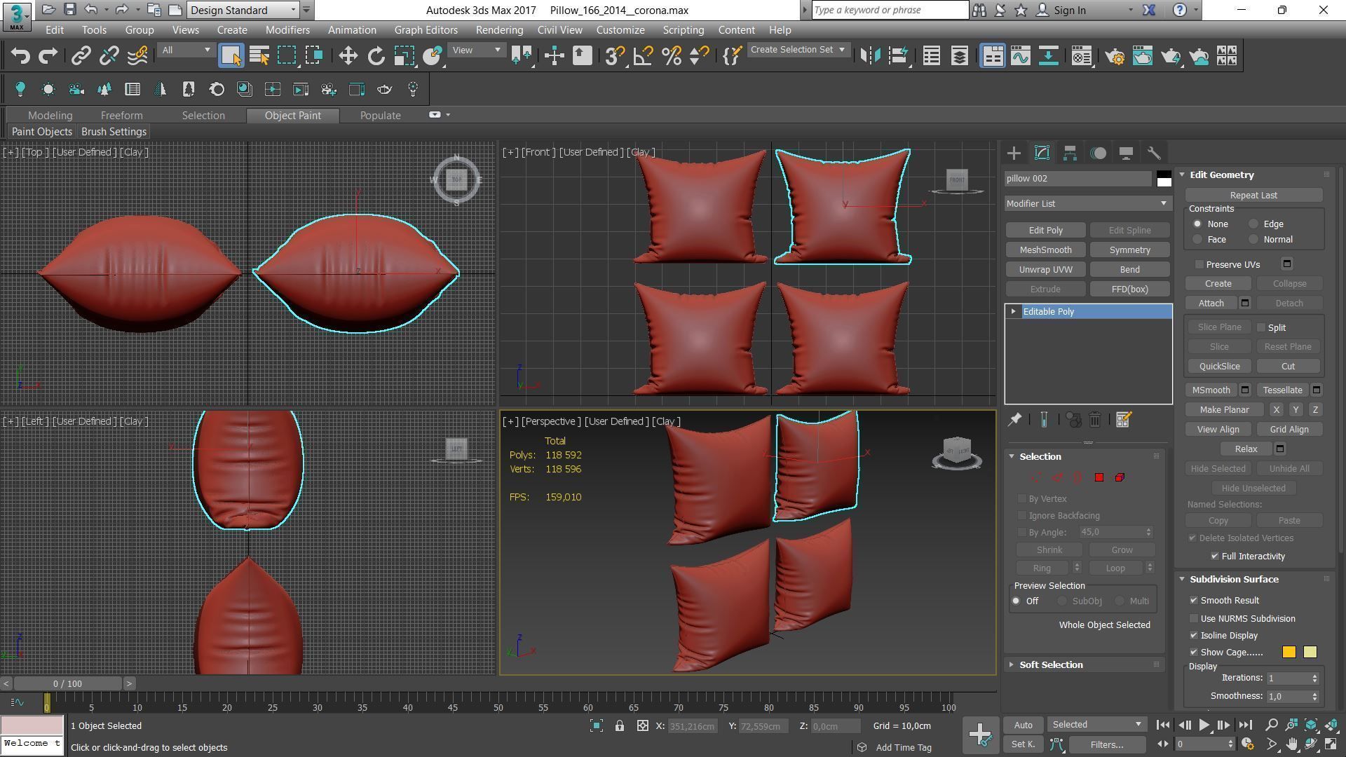
Task: Enable Preserve UVs checkbox
Action: pyautogui.click(x=1199, y=264)
